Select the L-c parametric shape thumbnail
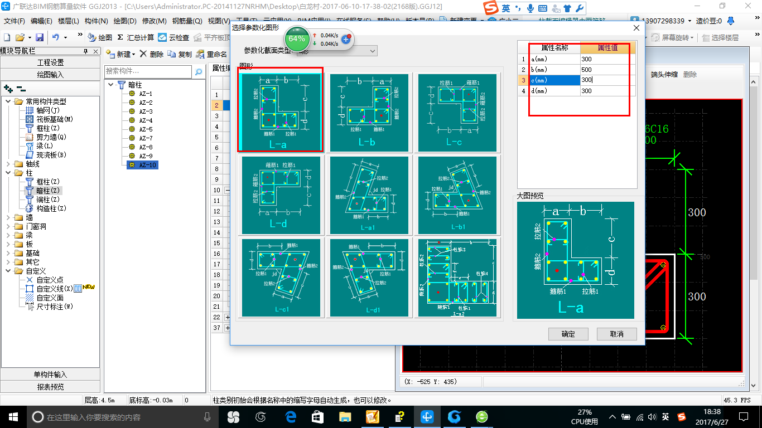762x428 pixels. pos(457,113)
